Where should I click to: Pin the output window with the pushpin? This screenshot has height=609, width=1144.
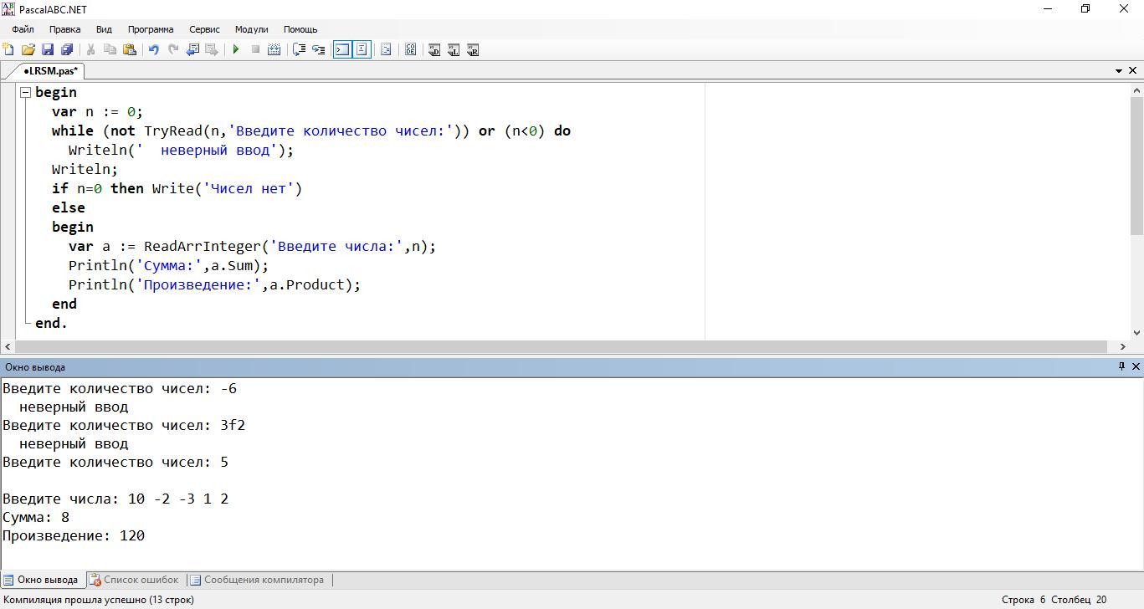tap(1121, 366)
